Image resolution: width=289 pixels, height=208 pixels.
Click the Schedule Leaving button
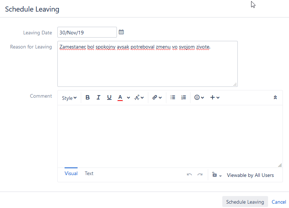[x=245, y=202]
